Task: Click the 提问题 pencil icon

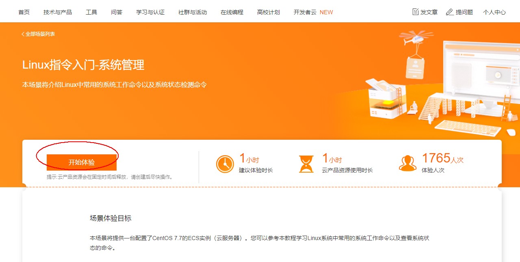Action: [x=450, y=12]
